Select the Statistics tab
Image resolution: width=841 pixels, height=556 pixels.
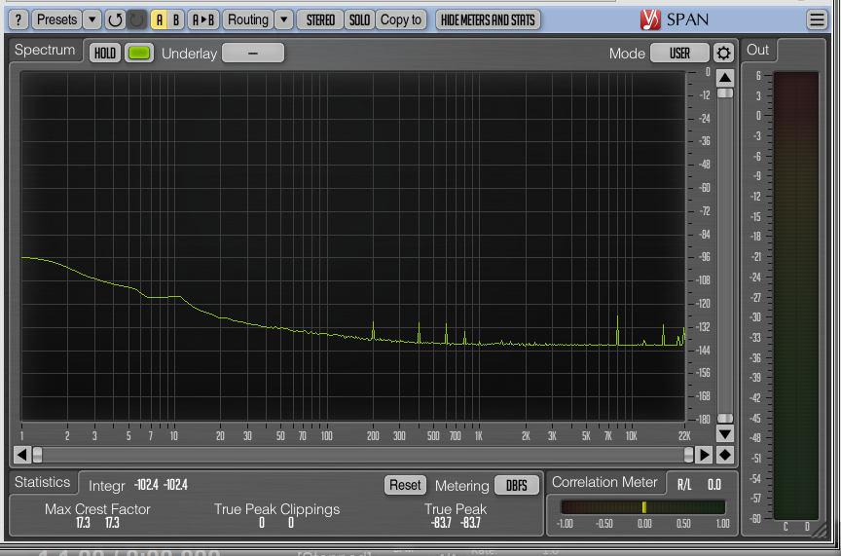coord(43,482)
